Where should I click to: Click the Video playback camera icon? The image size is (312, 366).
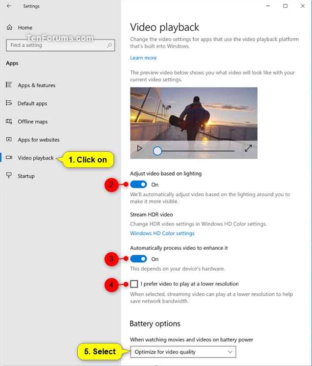pyautogui.click(x=9, y=157)
